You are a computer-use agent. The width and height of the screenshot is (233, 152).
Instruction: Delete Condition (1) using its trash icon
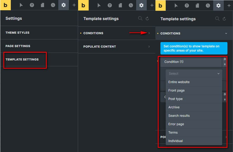[x=225, y=64]
